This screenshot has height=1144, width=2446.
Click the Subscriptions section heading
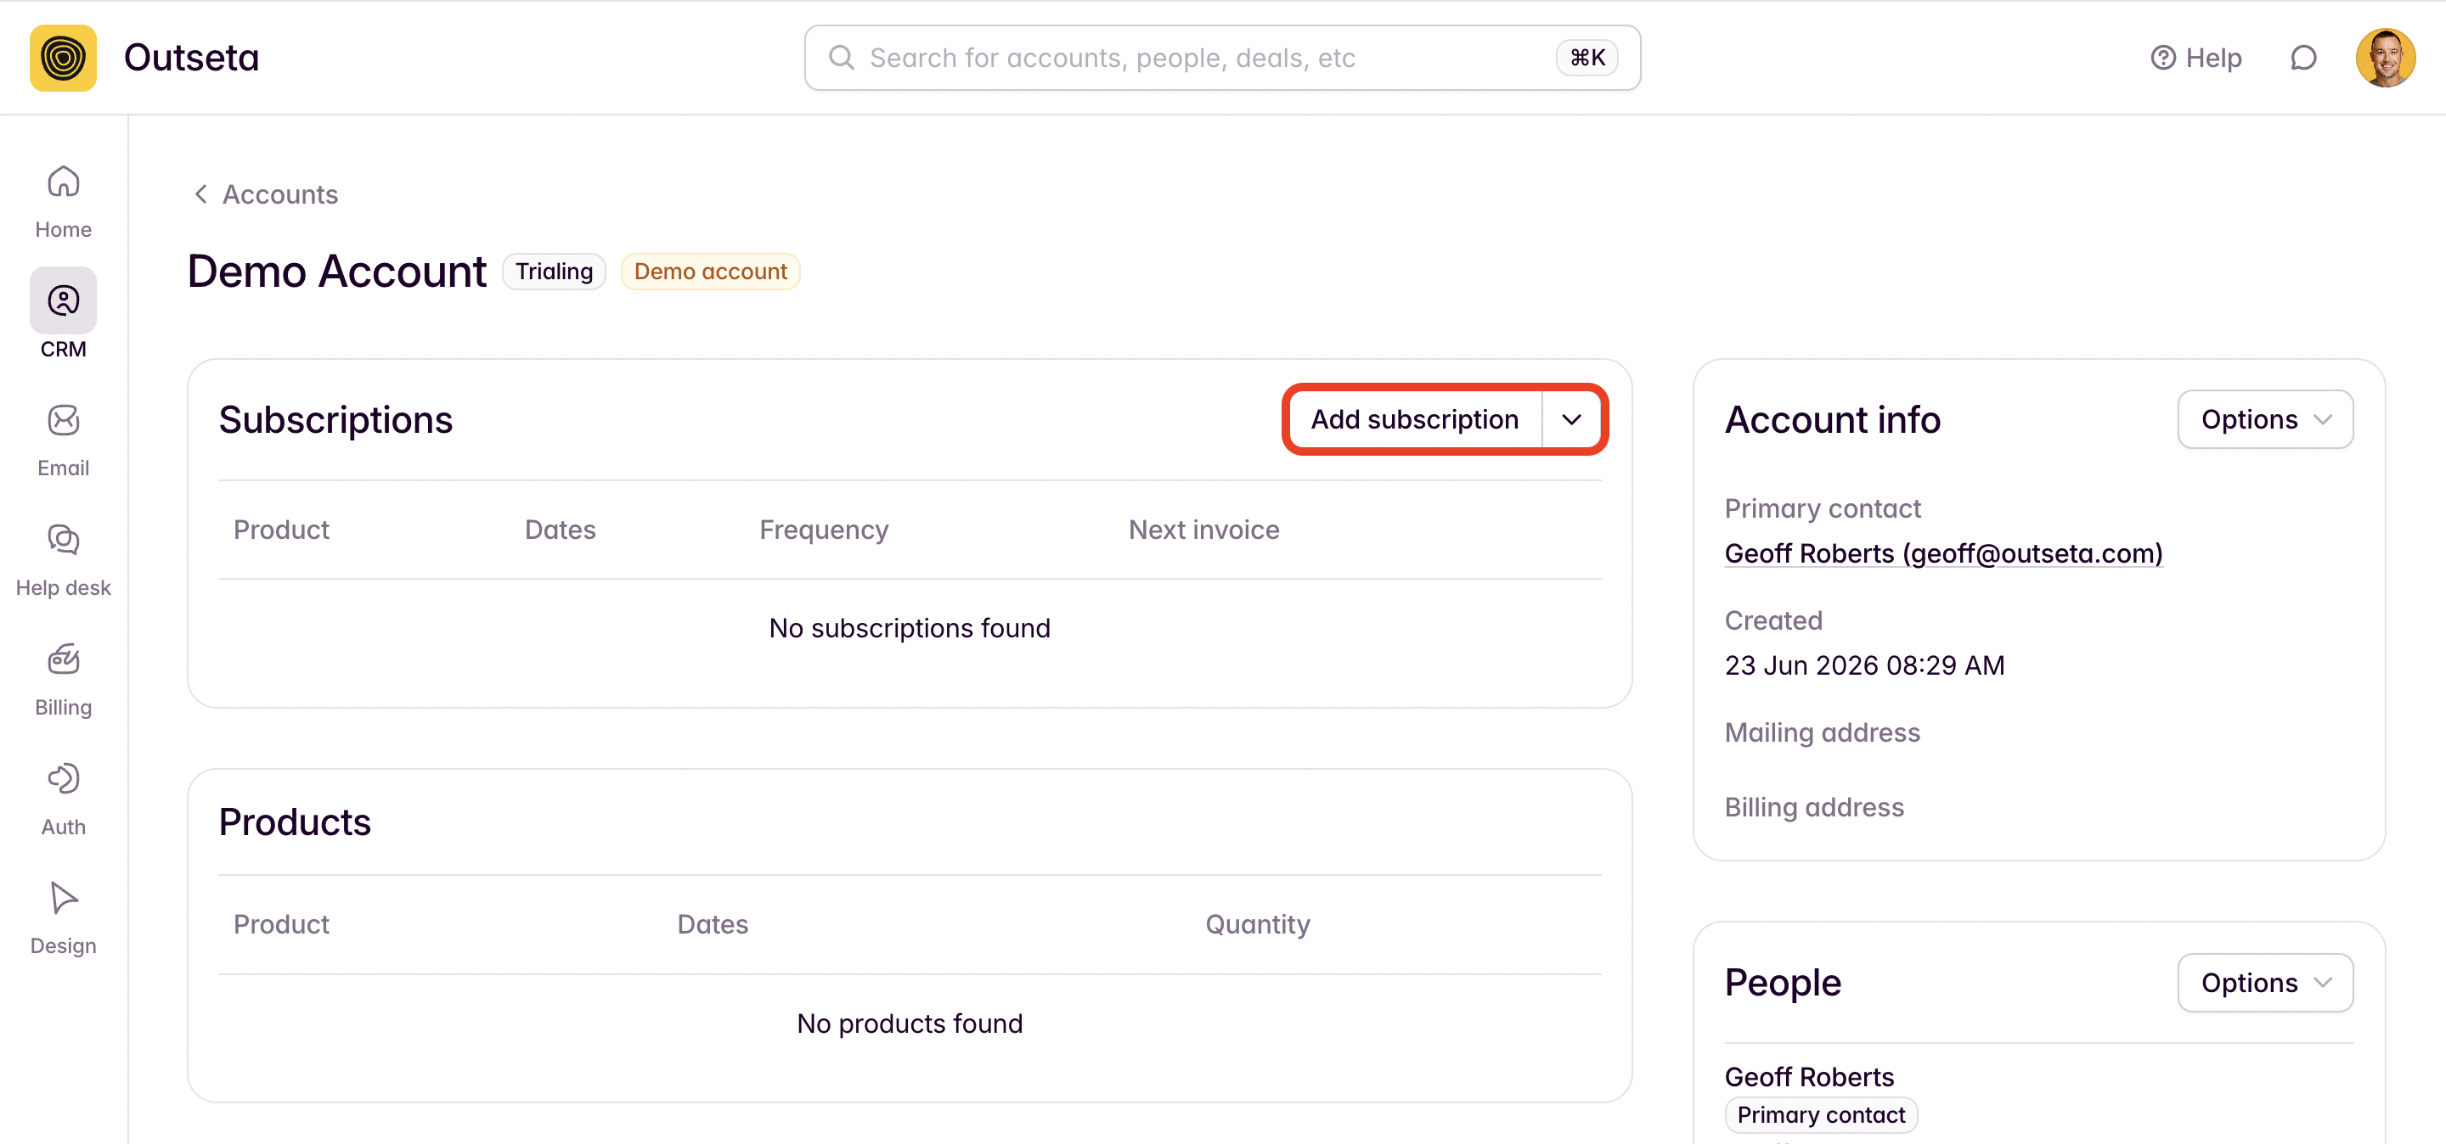coord(336,419)
